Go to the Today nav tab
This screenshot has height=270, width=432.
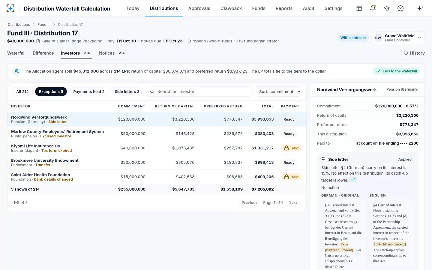pos(133,8)
